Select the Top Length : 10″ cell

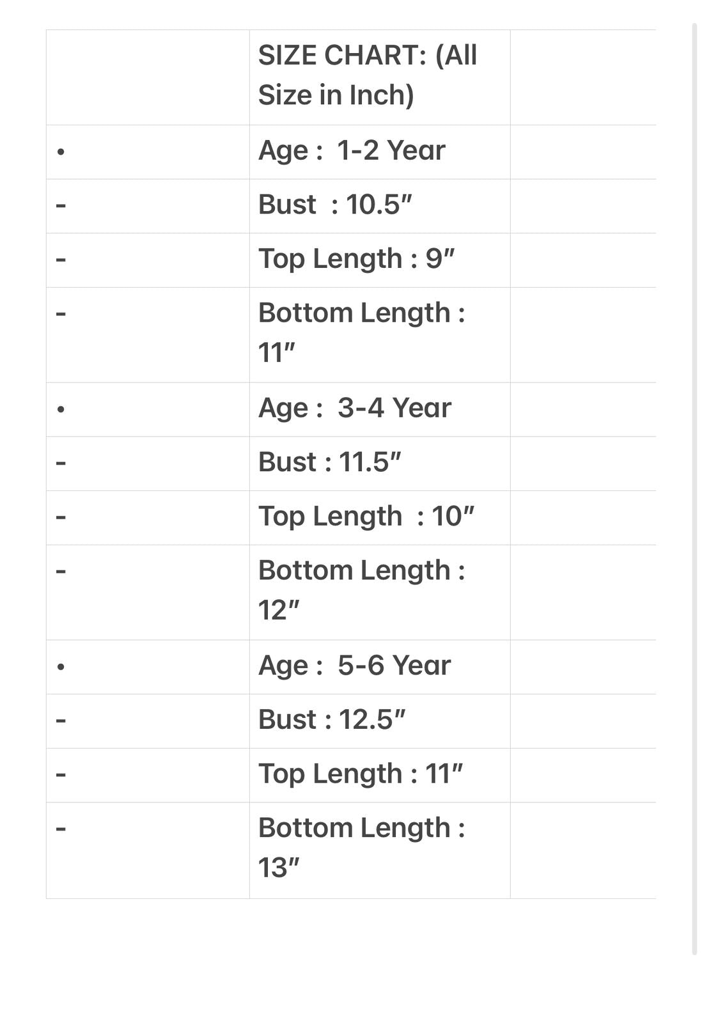click(380, 518)
